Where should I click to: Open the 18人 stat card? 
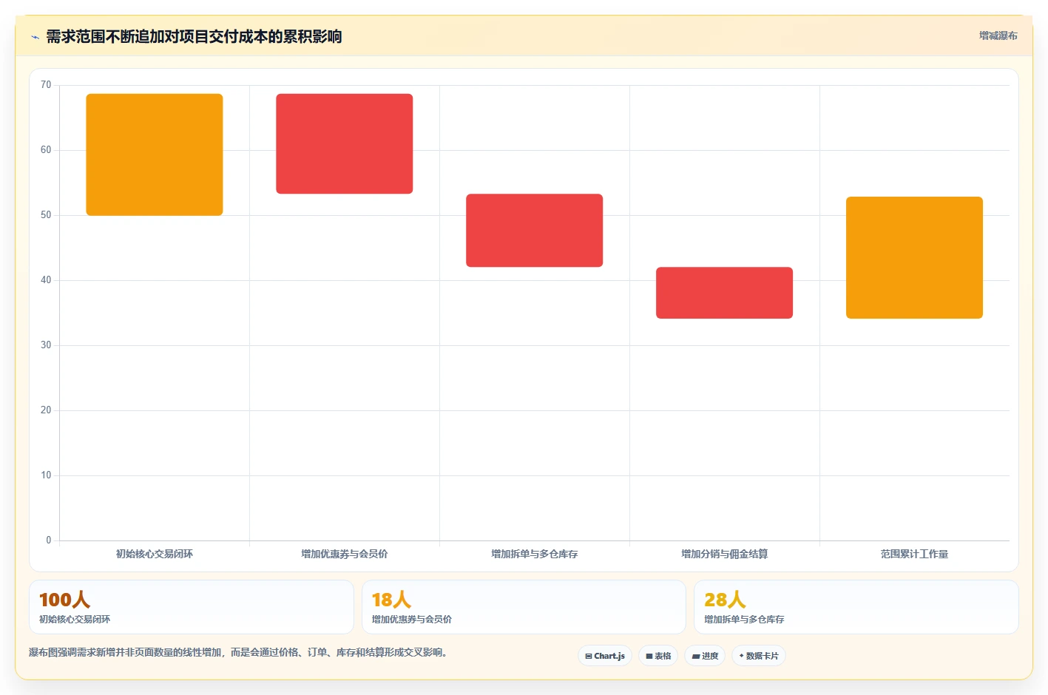point(524,607)
